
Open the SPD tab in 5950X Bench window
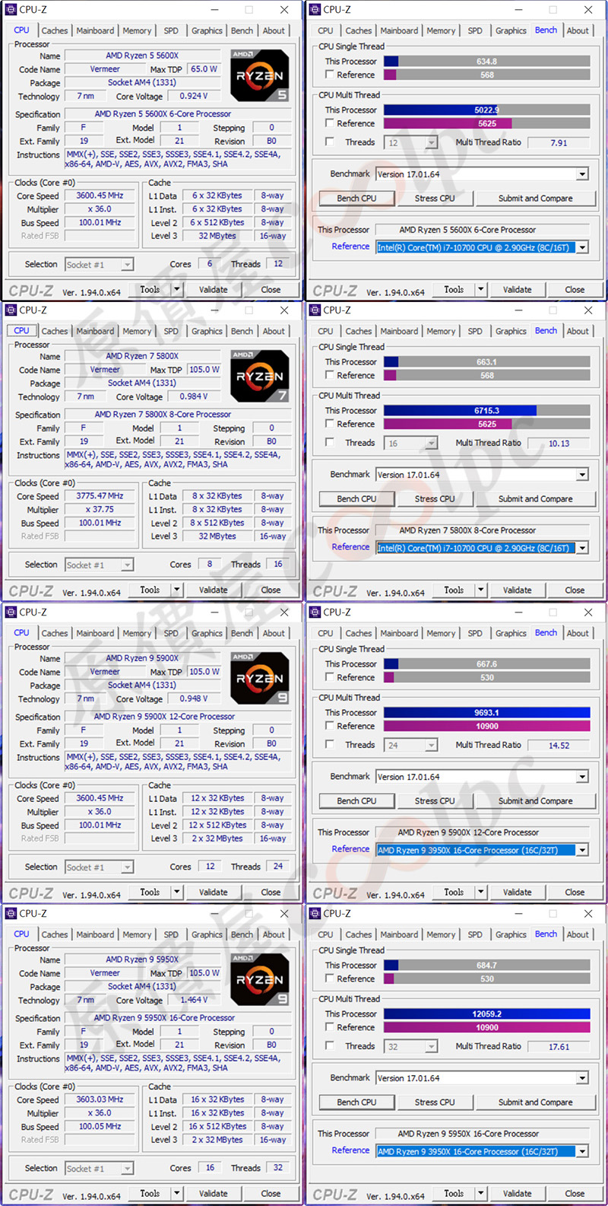pyautogui.click(x=475, y=935)
